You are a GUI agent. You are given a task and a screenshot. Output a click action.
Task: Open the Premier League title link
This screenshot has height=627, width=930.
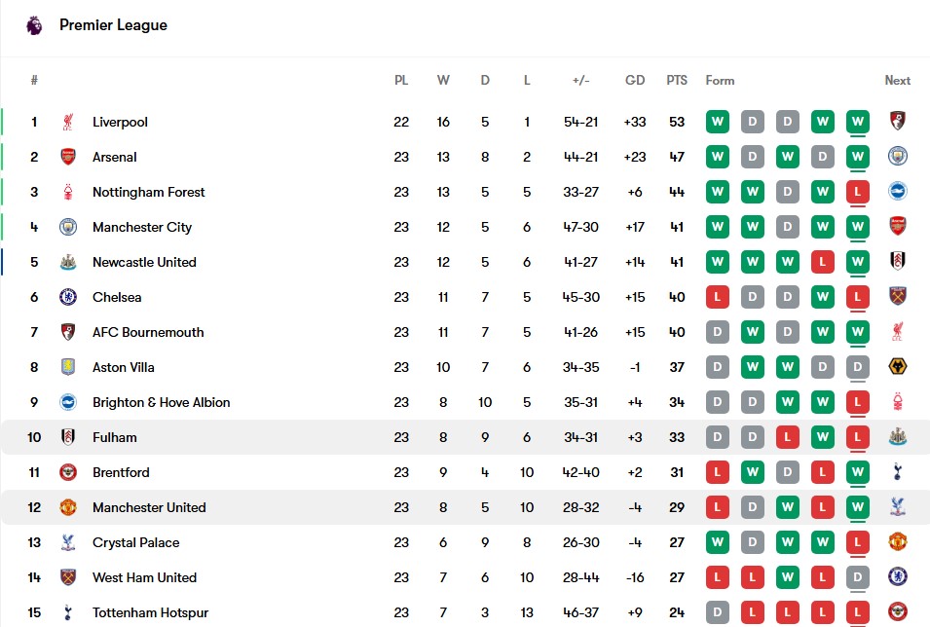pos(113,25)
